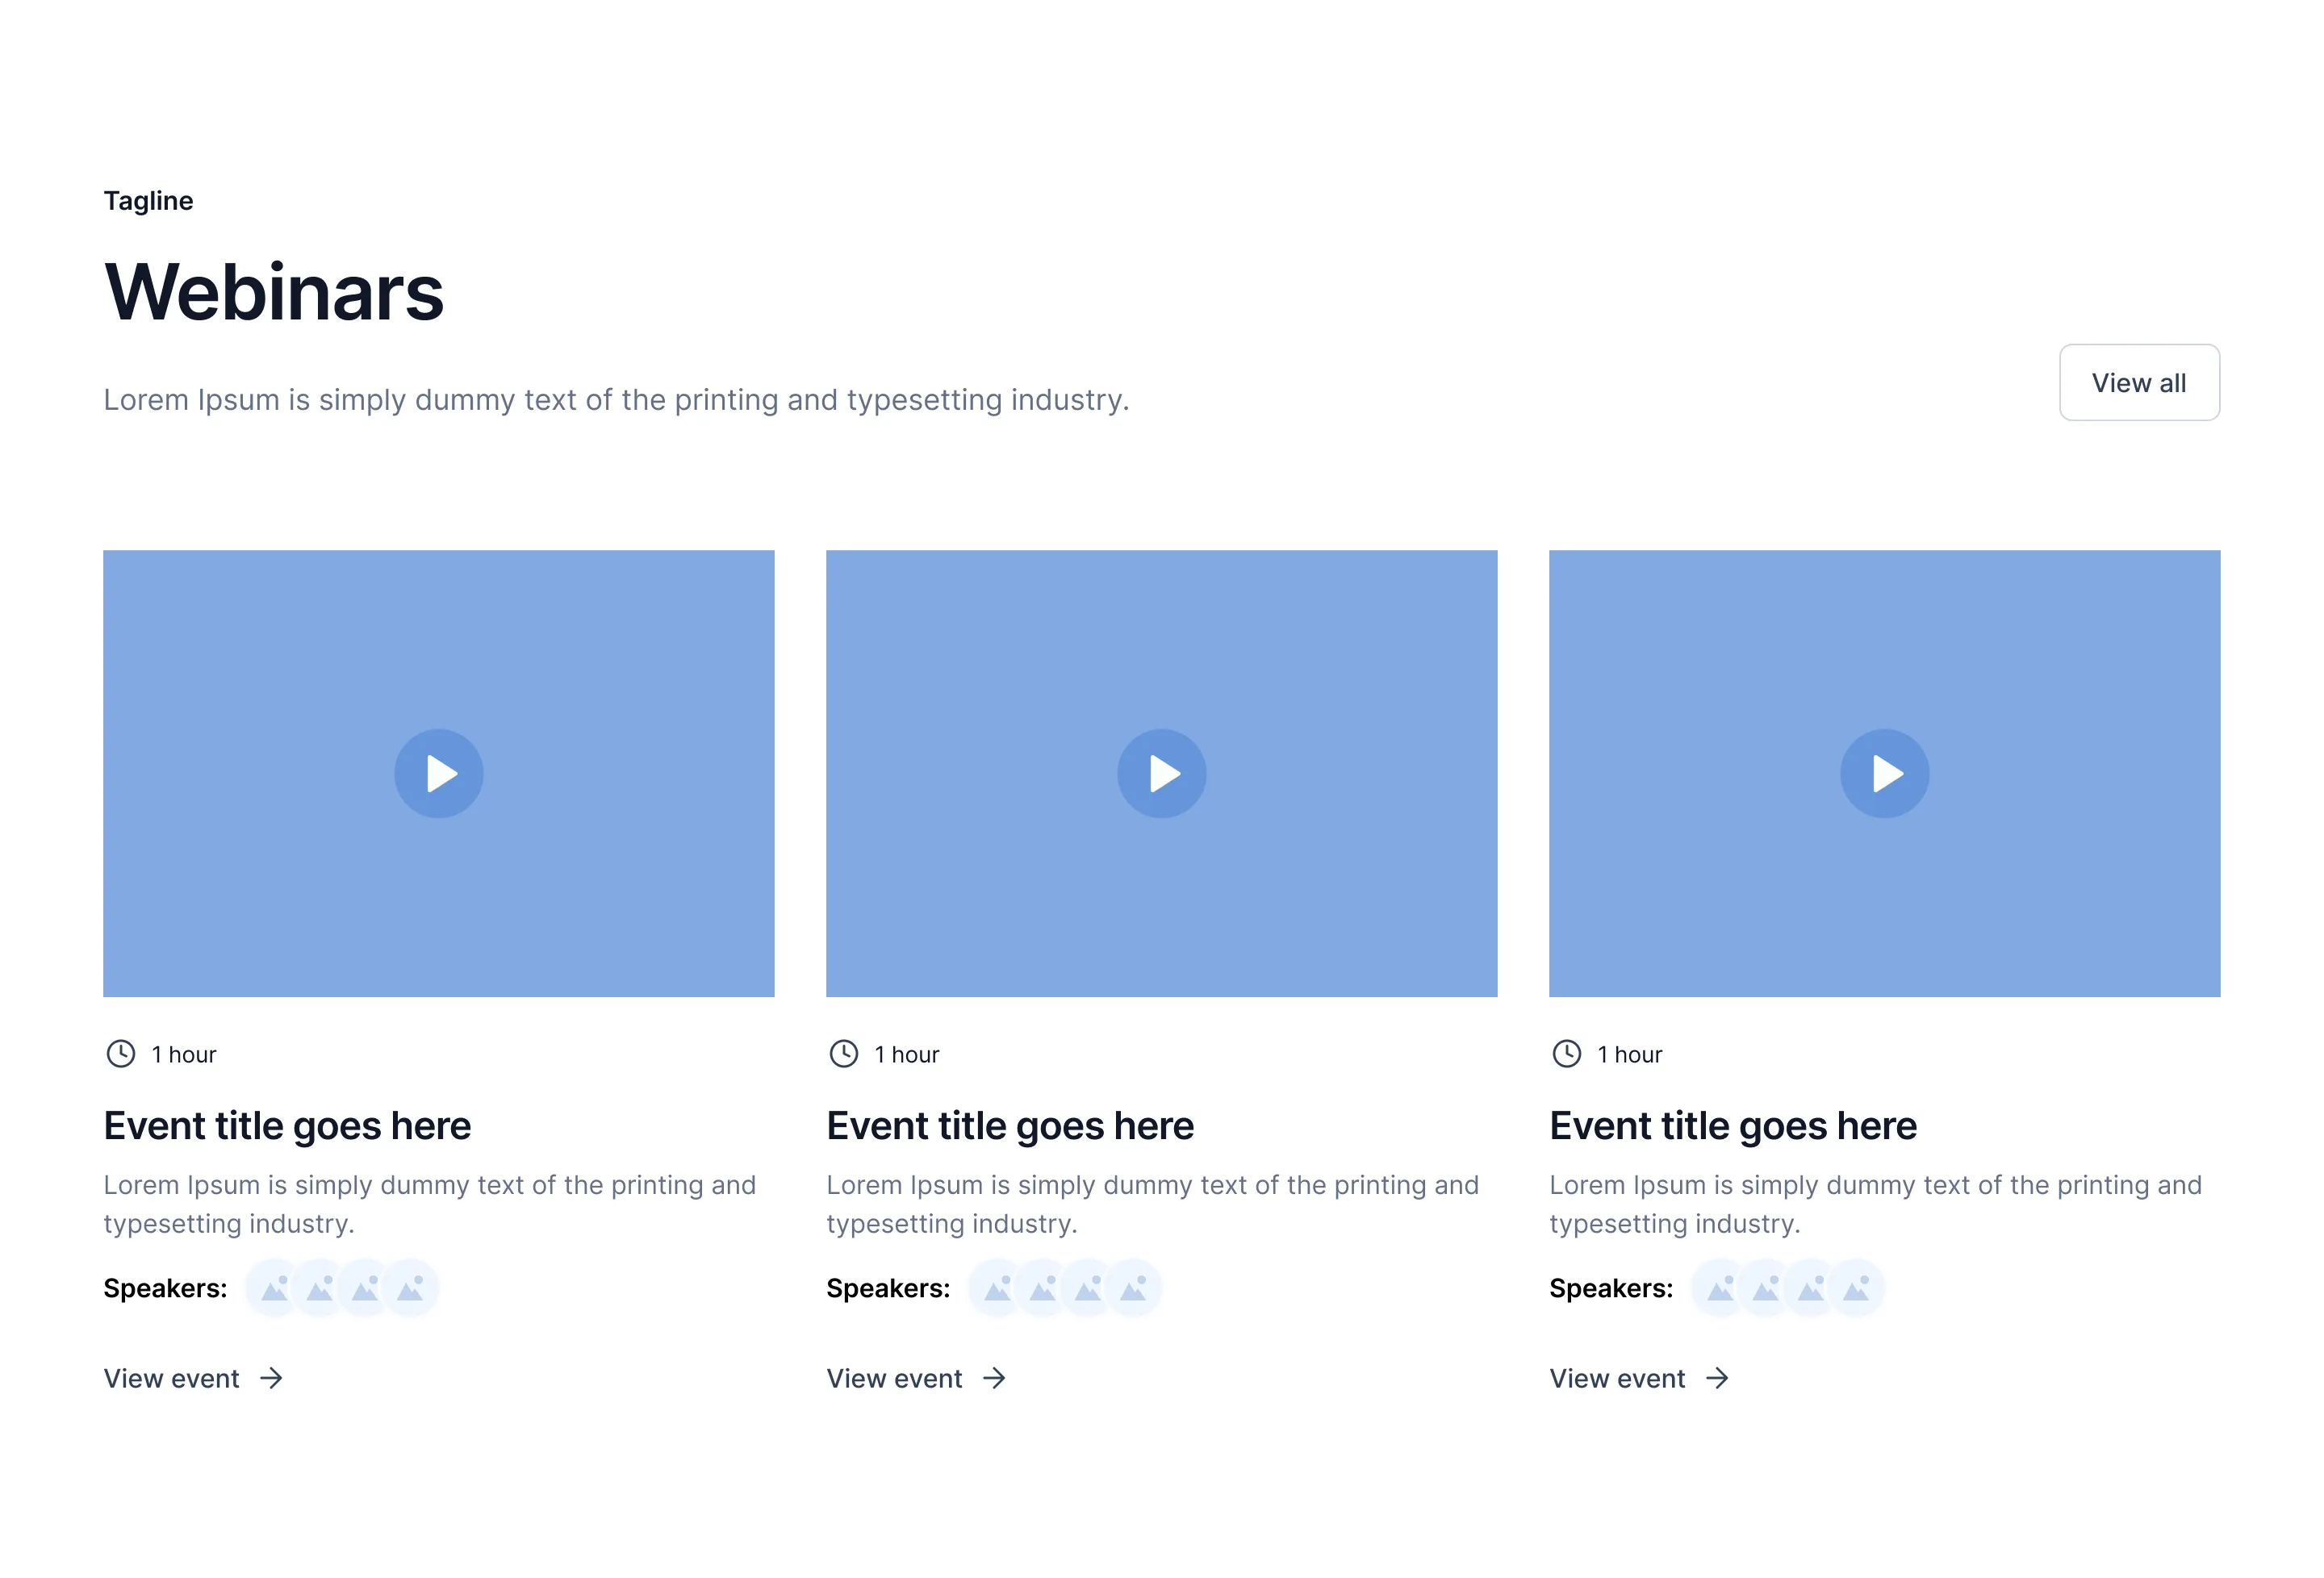
Task: Open View event link in middle card
Action: tap(916, 1378)
